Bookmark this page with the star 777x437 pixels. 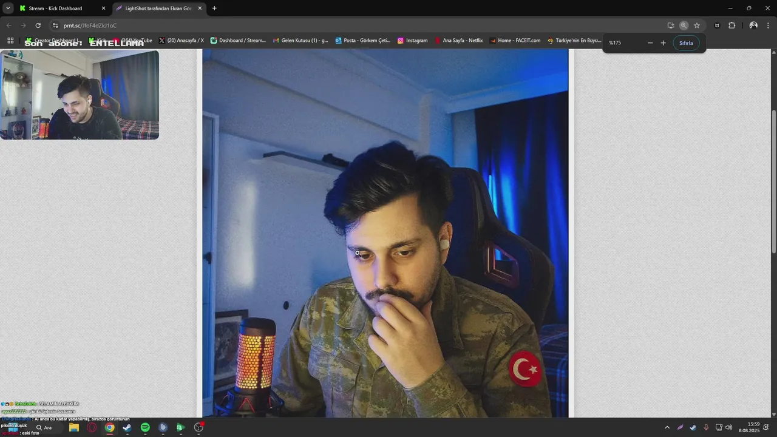pyautogui.click(x=697, y=25)
